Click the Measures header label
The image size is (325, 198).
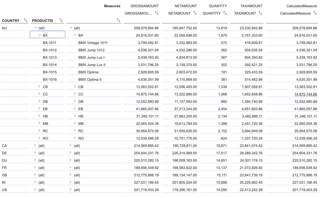[113, 6]
